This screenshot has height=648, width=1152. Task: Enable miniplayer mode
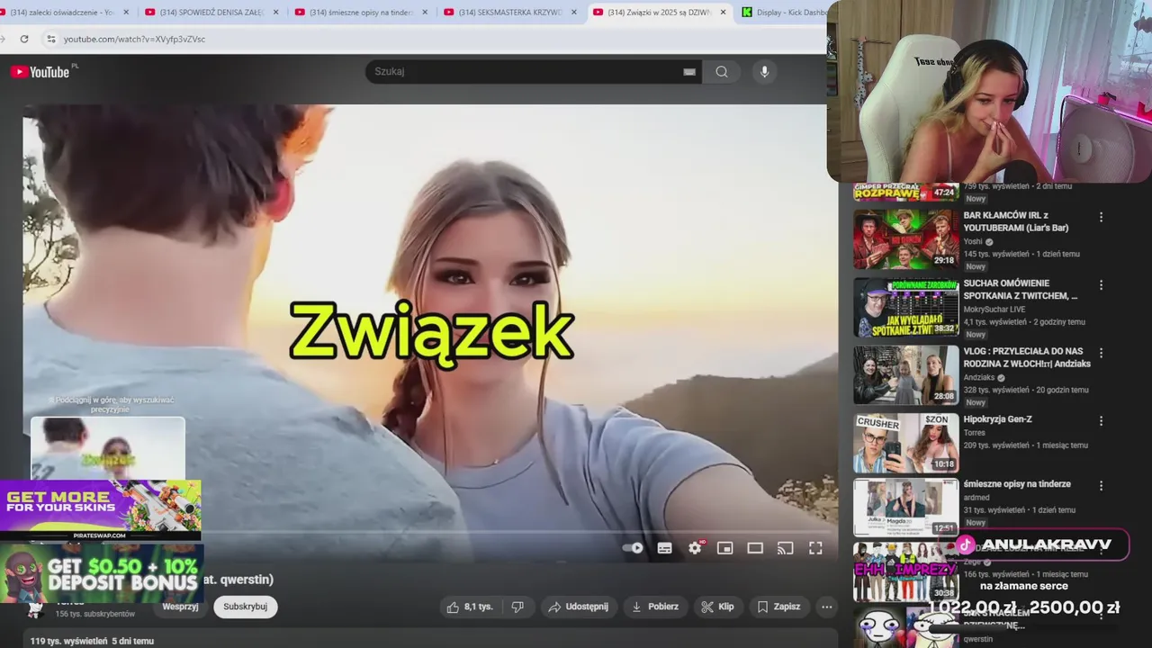tap(724, 547)
